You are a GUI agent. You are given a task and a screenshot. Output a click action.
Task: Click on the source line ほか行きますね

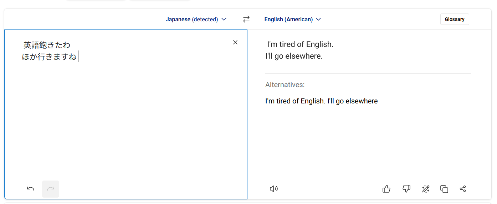pyautogui.click(x=49, y=57)
